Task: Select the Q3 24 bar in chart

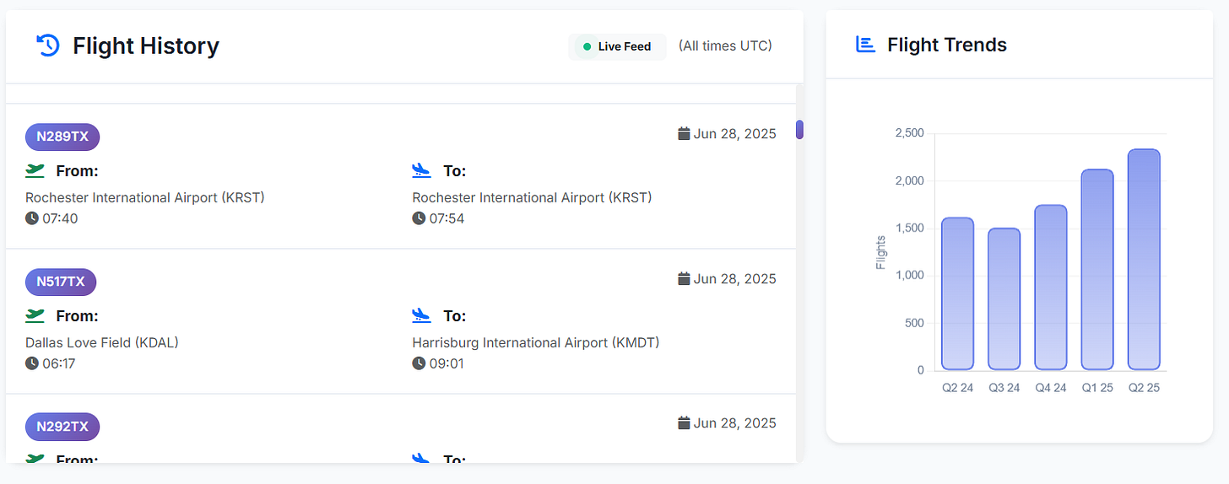Action: pyautogui.click(x=1004, y=298)
